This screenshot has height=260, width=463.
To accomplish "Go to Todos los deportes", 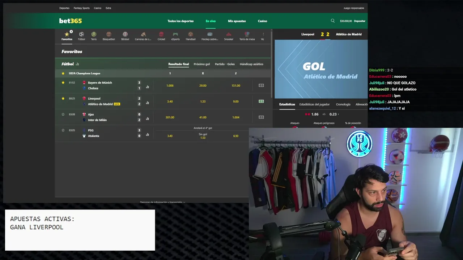I will click(180, 21).
